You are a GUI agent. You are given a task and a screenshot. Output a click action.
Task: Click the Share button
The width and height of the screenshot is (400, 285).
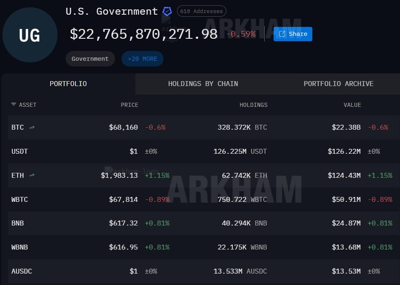[x=292, y=34]
